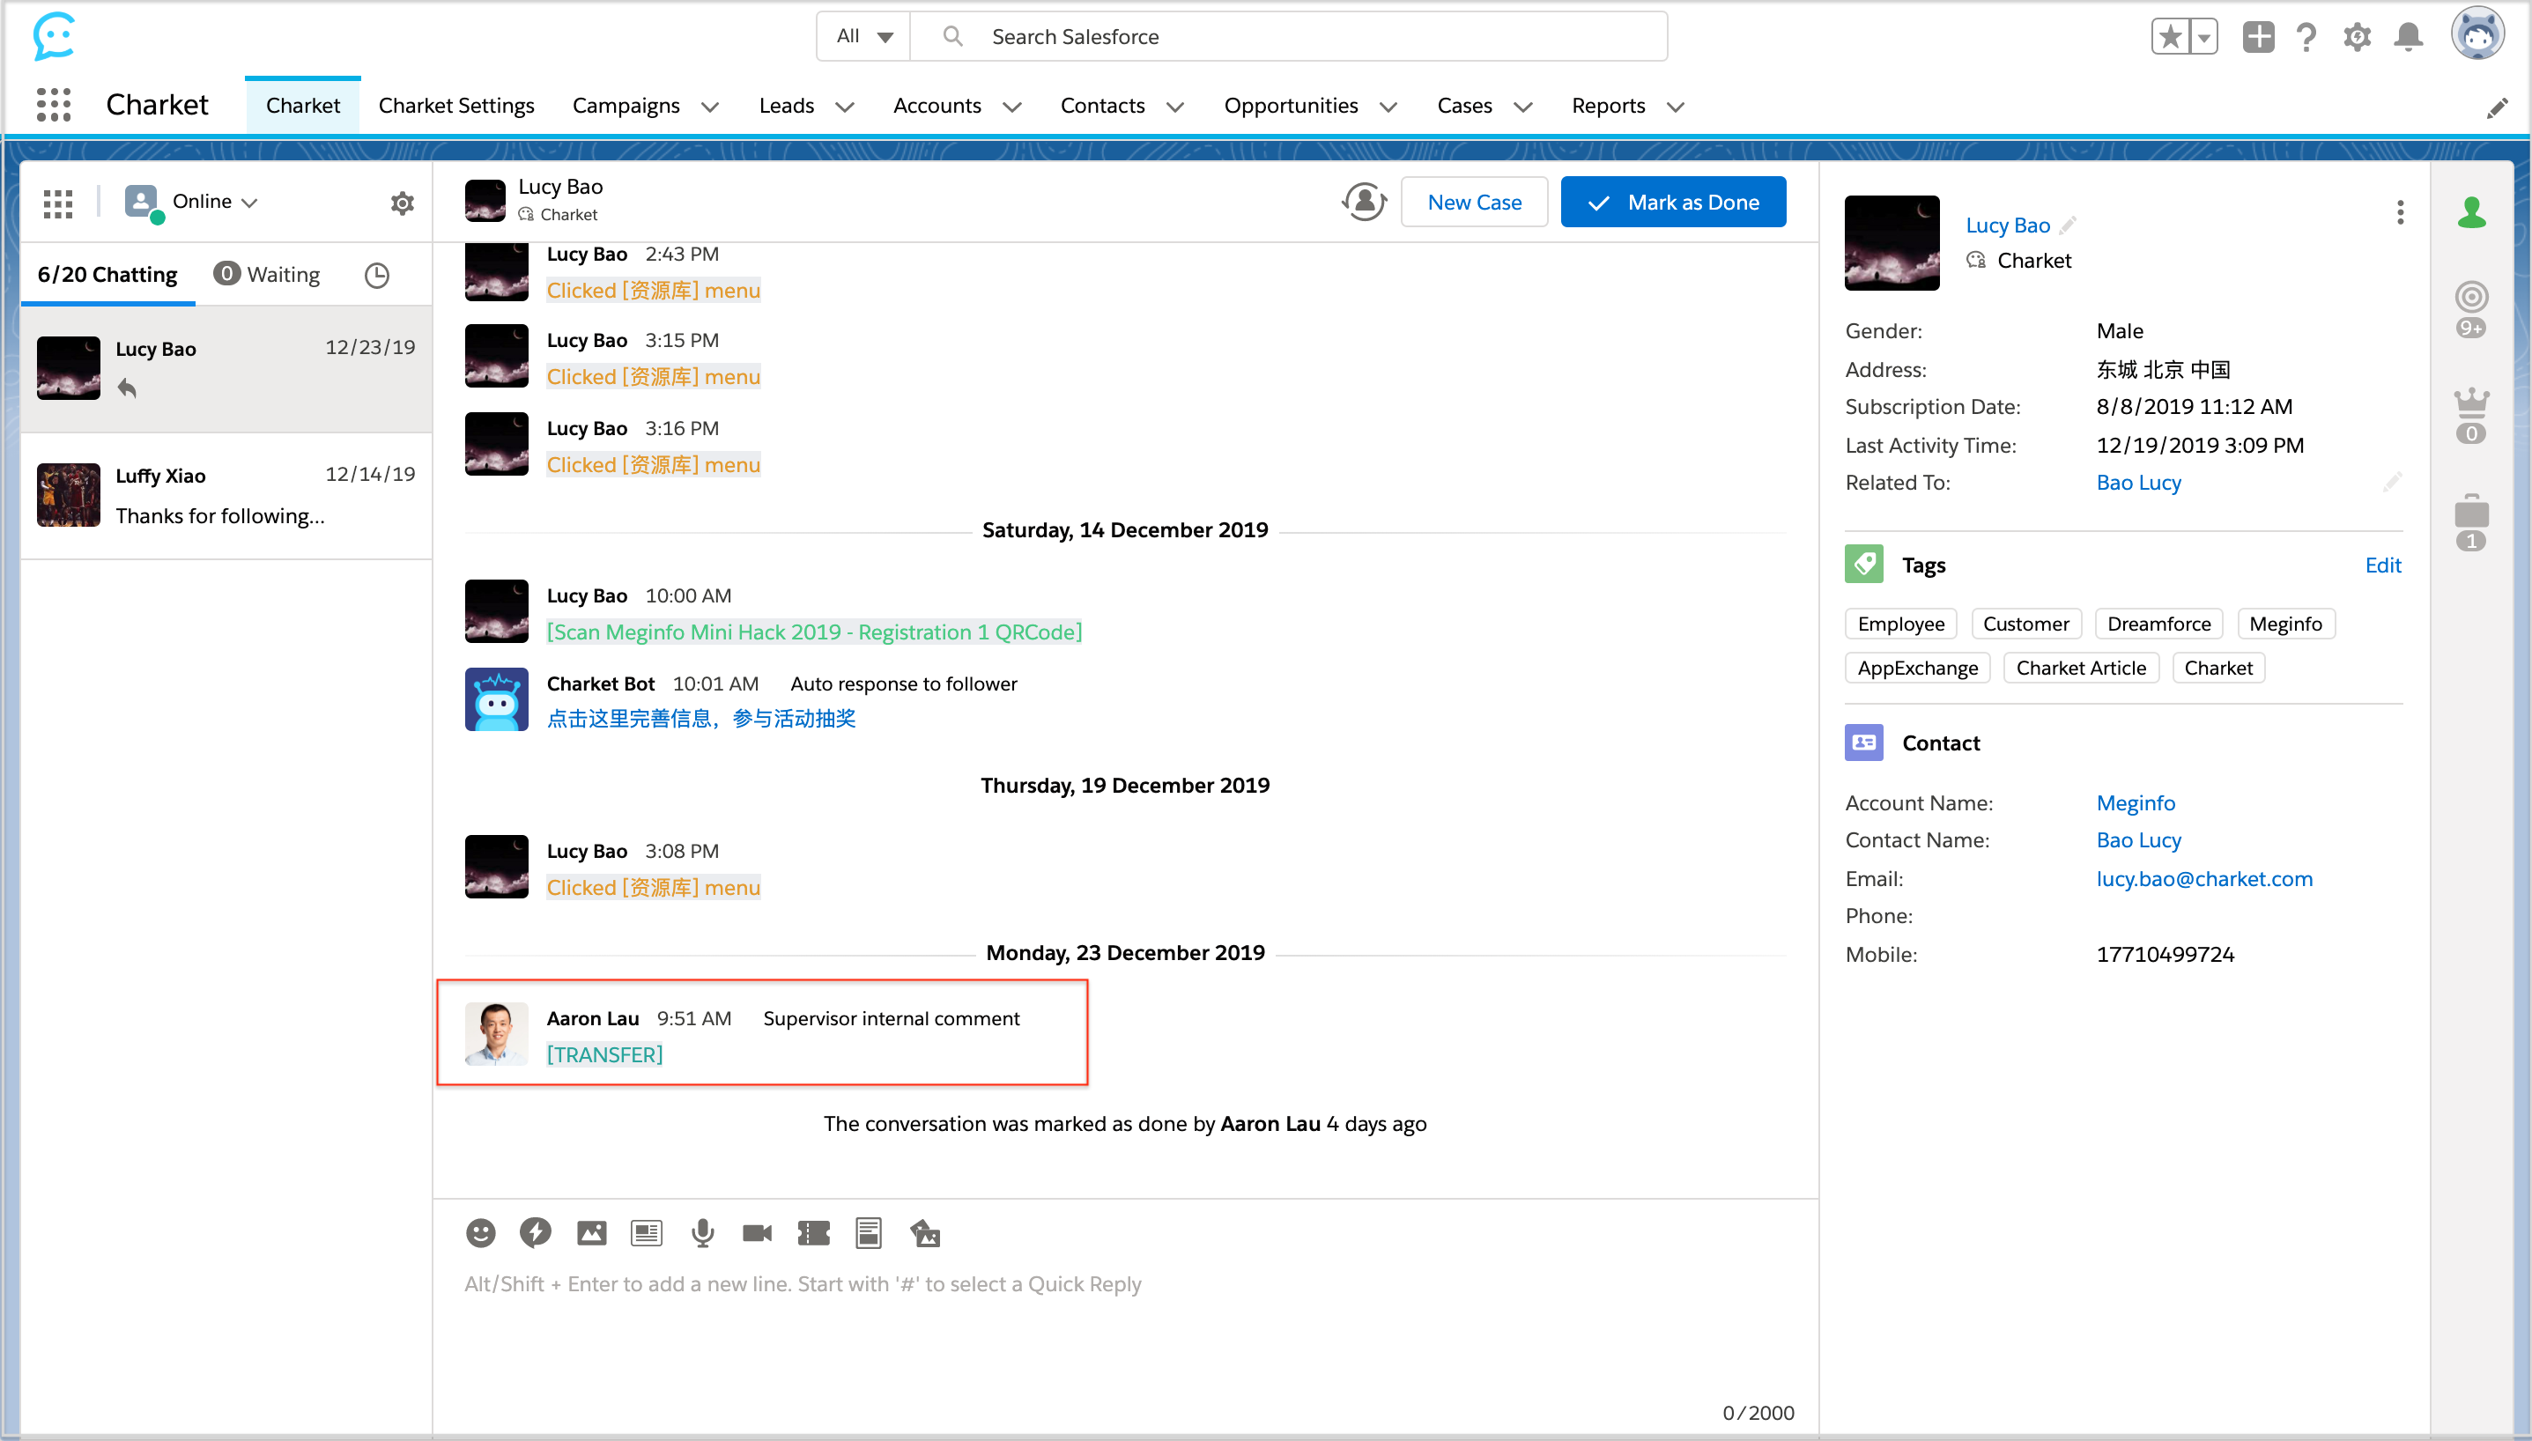
Task: Open Setup gear in header
Action: pos(2357,37)
